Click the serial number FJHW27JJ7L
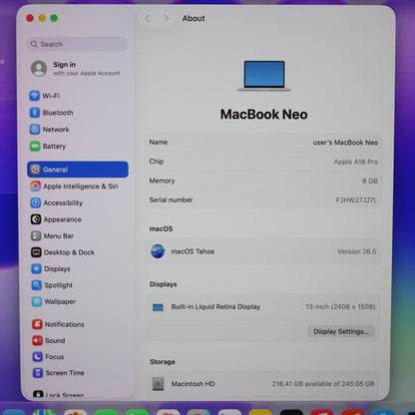Screen dimensions: 415x415 [356, 200]
